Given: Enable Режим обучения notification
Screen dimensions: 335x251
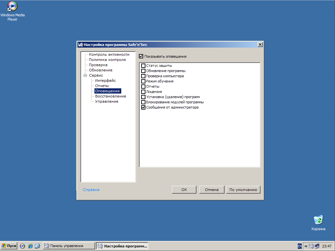Looking at the screenshot, I should click(x=143, y=81).
